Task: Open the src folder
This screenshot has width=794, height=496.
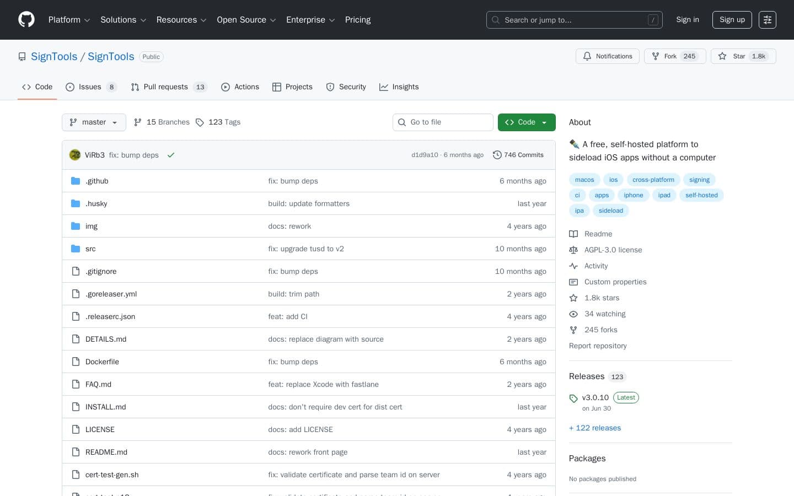Action: (90, 249)
